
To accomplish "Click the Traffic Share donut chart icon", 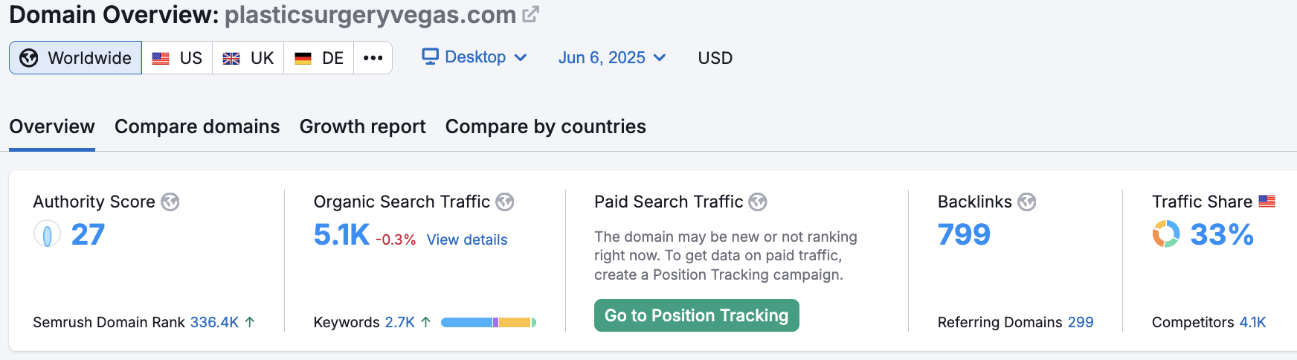I will [1166, 234].
